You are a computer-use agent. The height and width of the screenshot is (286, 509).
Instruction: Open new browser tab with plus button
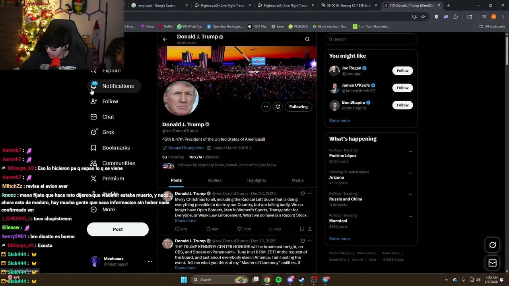(449, 6)
